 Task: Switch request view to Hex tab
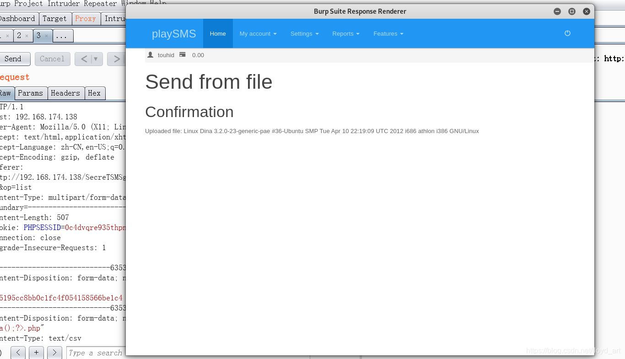pyautogui.click(x=94, y=93)
